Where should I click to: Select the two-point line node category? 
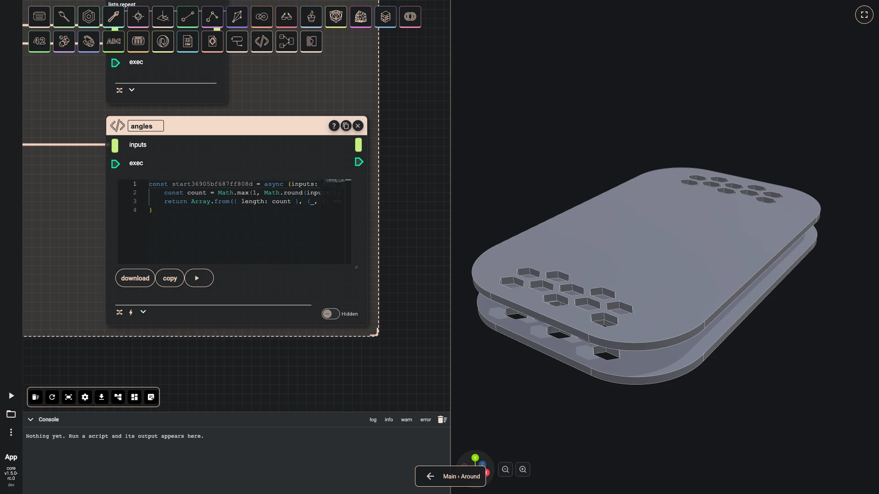188,16
